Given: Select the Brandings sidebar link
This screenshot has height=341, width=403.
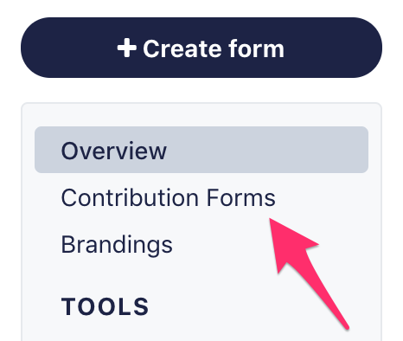Looking at the screenshot, I should pyautogui.click(x=117, y=245).
